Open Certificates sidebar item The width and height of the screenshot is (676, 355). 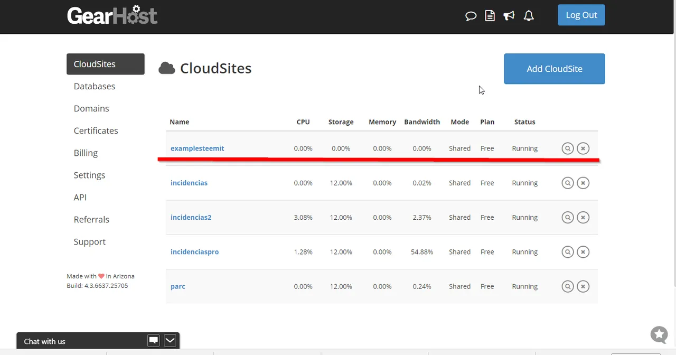point(96,130)
